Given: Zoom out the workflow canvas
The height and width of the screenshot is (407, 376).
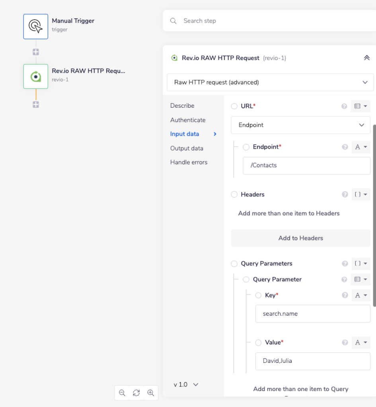Looking at the screenshot, I should [x=122, y=393].
